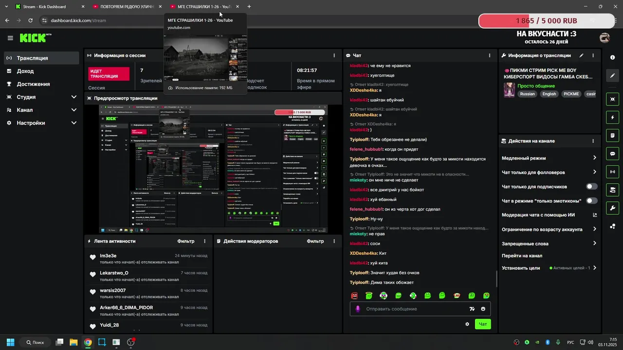Click the moderator actions icon in right sidebar
This screenshot has width=623, height=350.
(612, 190)
